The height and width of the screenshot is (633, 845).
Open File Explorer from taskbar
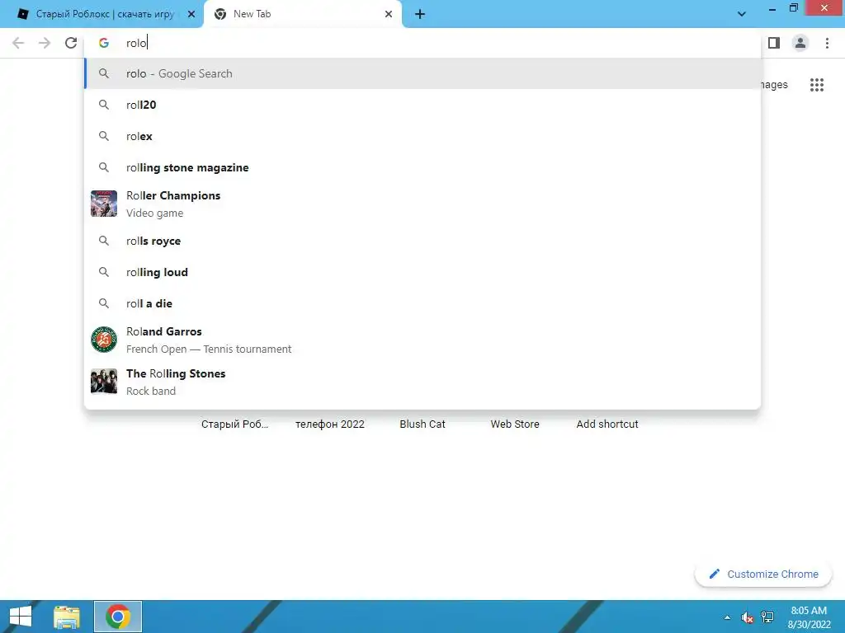click(x=67, y=617)
